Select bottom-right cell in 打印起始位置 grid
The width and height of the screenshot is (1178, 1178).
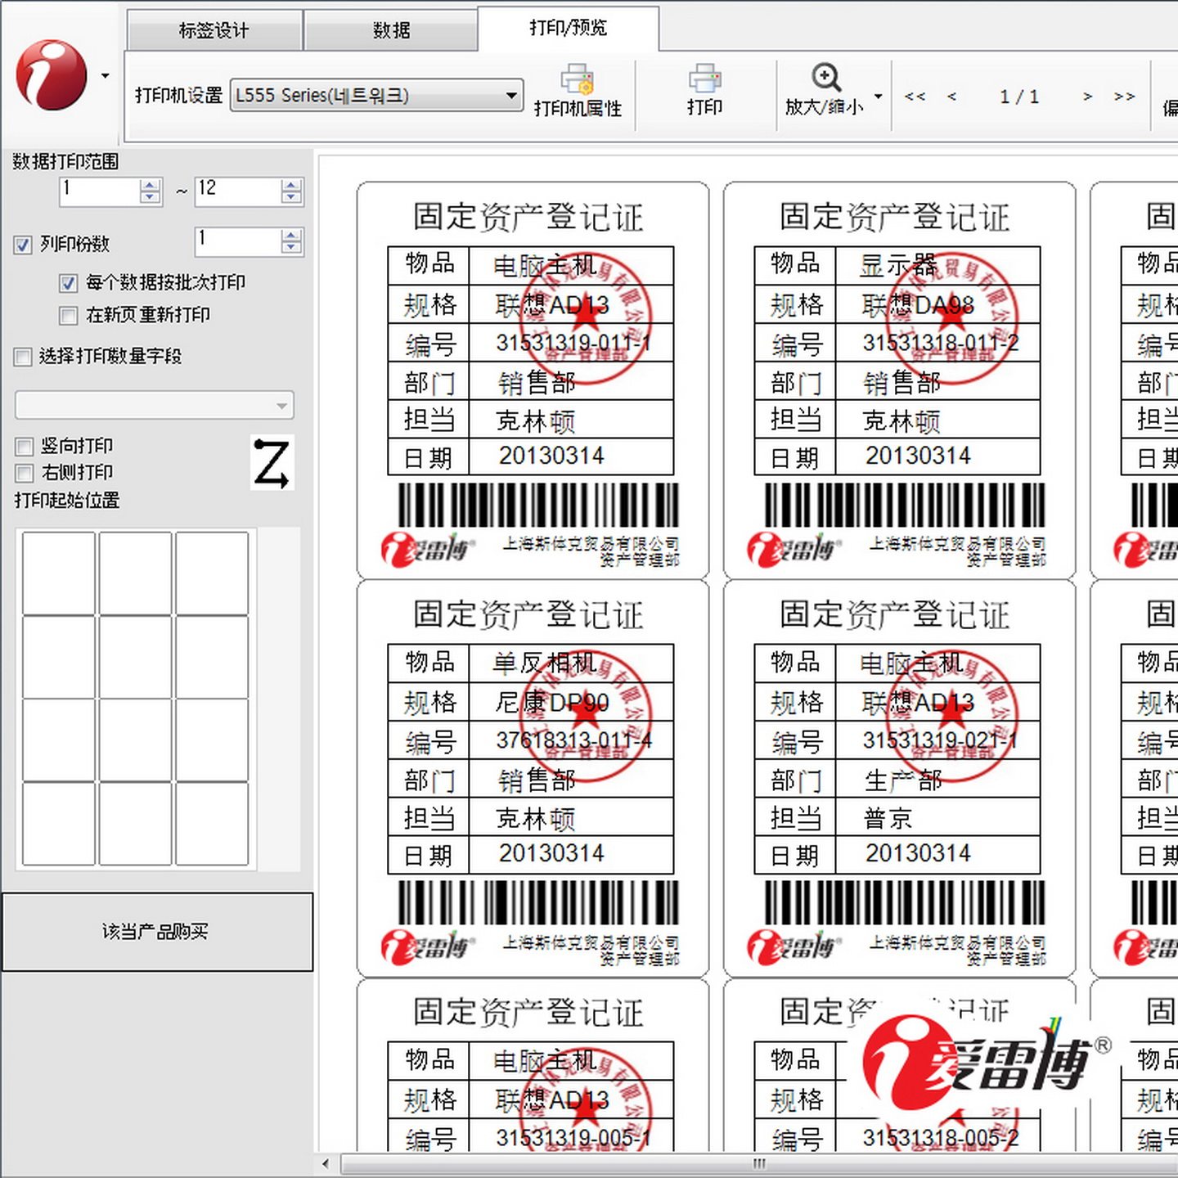[x=212, y=823]
